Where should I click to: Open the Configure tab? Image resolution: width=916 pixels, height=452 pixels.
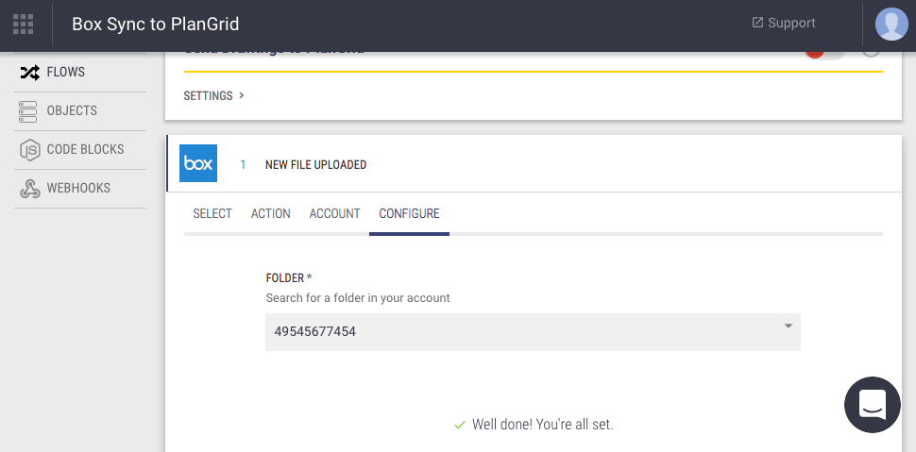coord(409,214)
